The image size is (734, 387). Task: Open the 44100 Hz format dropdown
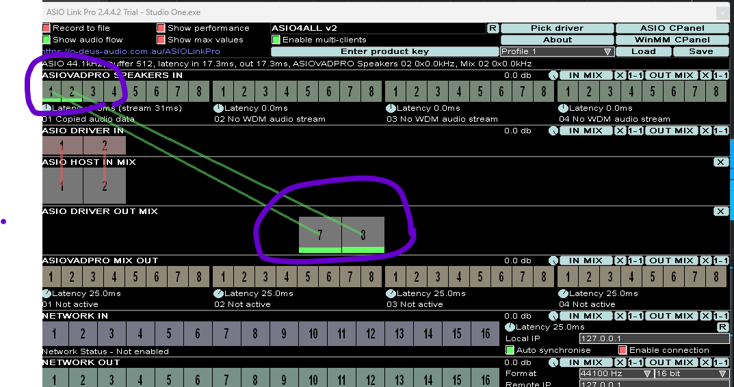coord(616,373)
